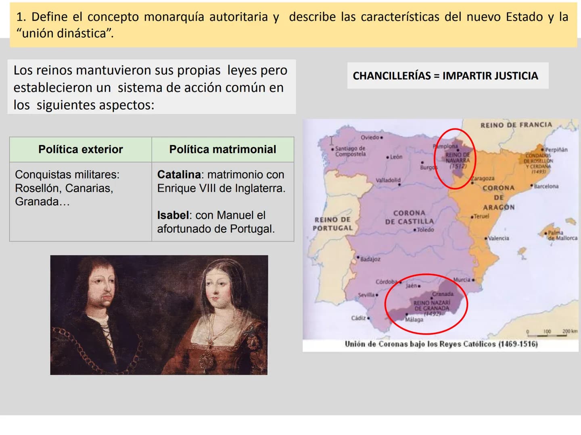Click the word 'Catalina' in the table
This screenshot has height=435, width=581.
click(179, 174)
